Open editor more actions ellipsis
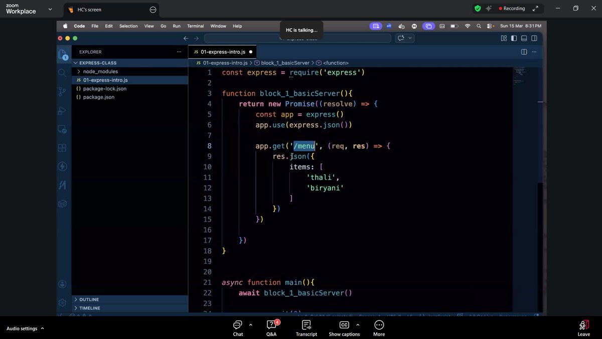The width and height of the screenshot is (602, 339). [x=535, y=52]
